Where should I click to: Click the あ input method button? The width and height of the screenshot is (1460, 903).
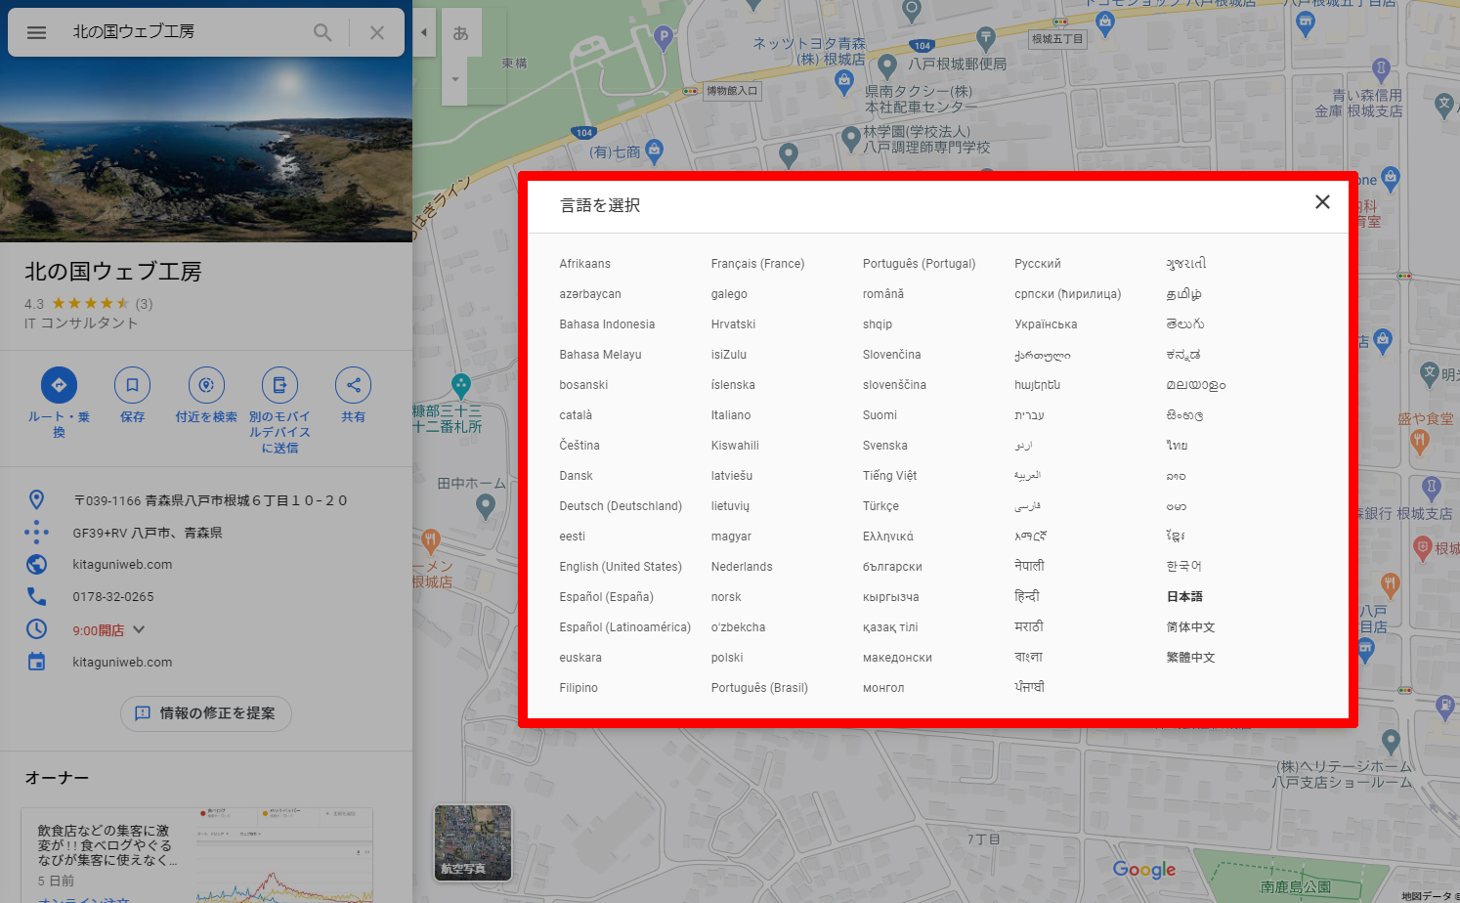click(460, 33)
